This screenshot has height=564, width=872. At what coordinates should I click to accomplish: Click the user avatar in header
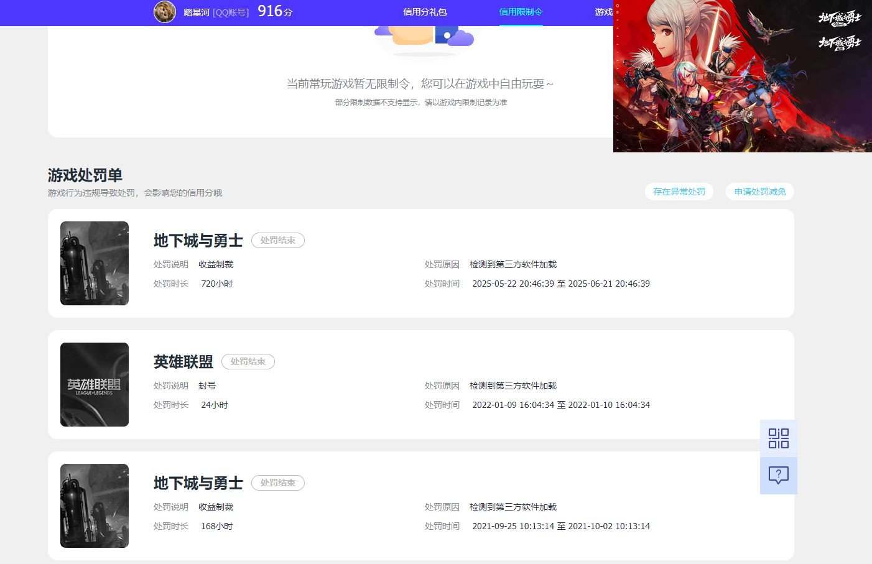[165, 12]
